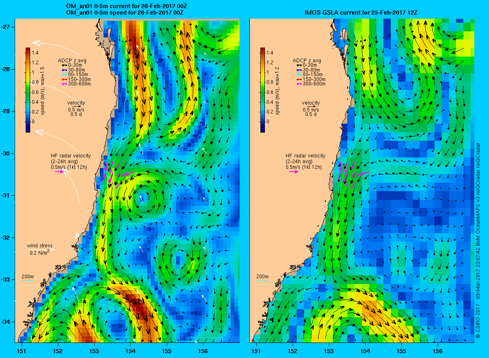Click the 'ADCP z avg' heading in the right panel
The height and width of the screenshot is (358, 489).
[x=307, y=61]
